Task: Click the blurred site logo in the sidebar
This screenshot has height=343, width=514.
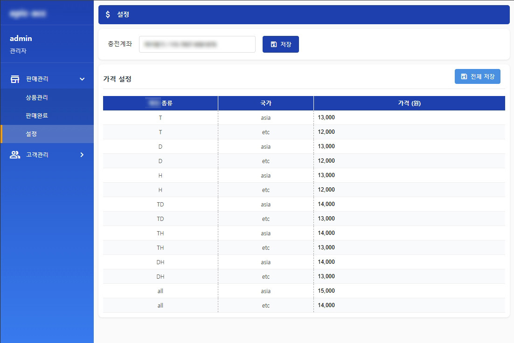Action: [28, 14]
